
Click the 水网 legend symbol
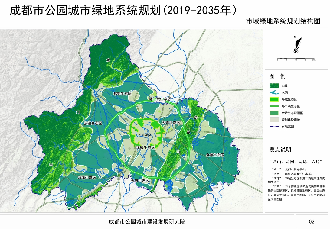coord(274,93)
